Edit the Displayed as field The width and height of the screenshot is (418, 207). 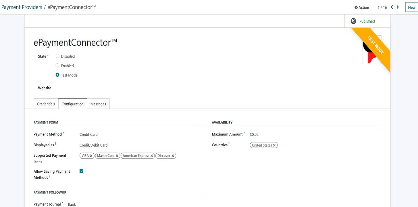141,145
